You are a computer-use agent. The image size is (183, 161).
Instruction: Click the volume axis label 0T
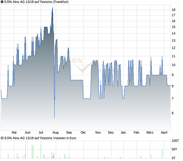coord(174,158)
